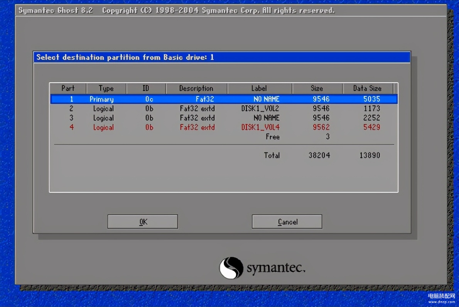Click data size value 1173

click(372, 109)
